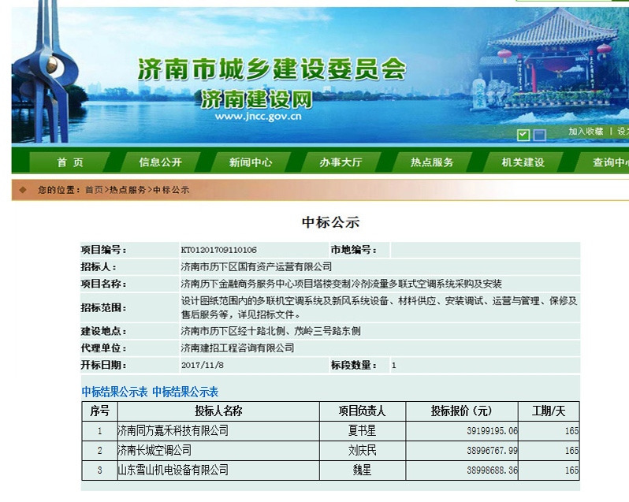Click agency 济南建招工程咨询有限公司

click(x=237, y=348)
